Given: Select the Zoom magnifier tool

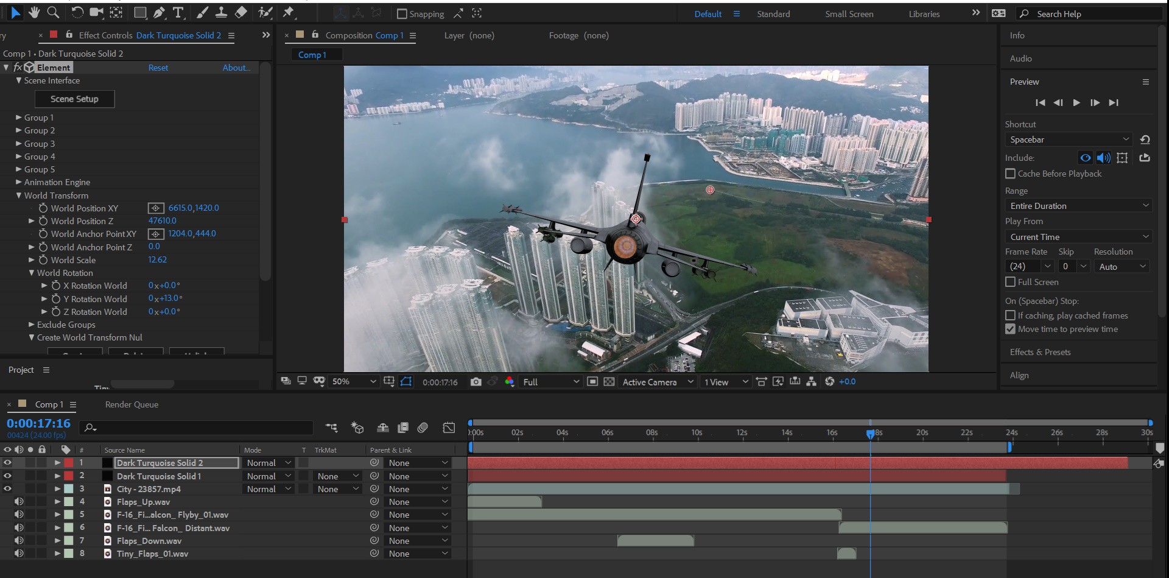Looking at the screenshot, I should point(53,12).
